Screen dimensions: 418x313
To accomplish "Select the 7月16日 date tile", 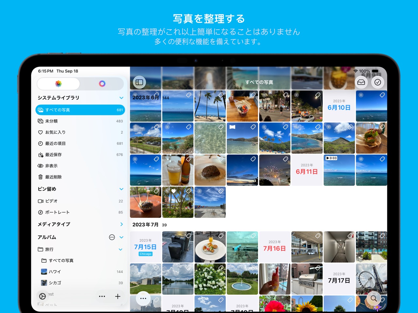I will point(274,247).
